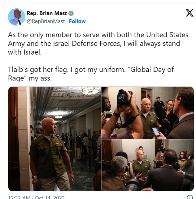Follow the Rep. Brian Mast account
The image size is (196, 199).
[x=77, y=21]
